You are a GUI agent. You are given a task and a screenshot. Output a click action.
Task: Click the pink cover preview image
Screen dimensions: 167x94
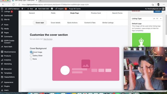tap(86, 64)
